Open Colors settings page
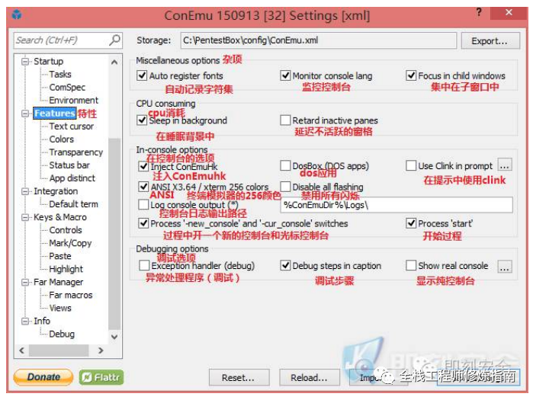This screenshot has height=400, width=533. (61, 139)
